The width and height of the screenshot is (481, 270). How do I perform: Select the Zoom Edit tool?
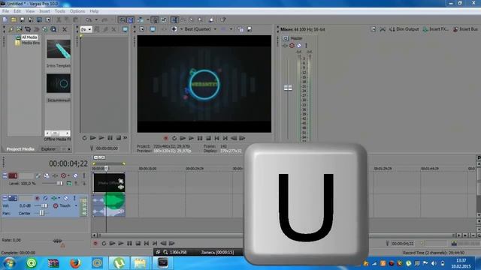[200, 20]
